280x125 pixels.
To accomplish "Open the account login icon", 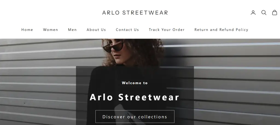I will pos(253,13).
